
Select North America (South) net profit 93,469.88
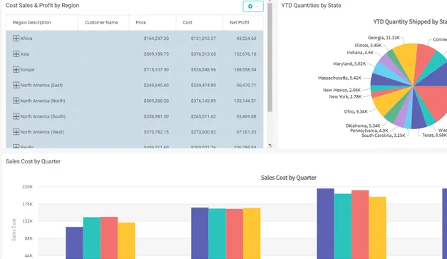tap(246, 116)
